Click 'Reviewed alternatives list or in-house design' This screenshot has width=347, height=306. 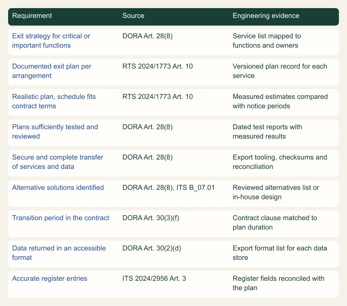point(276,192)
